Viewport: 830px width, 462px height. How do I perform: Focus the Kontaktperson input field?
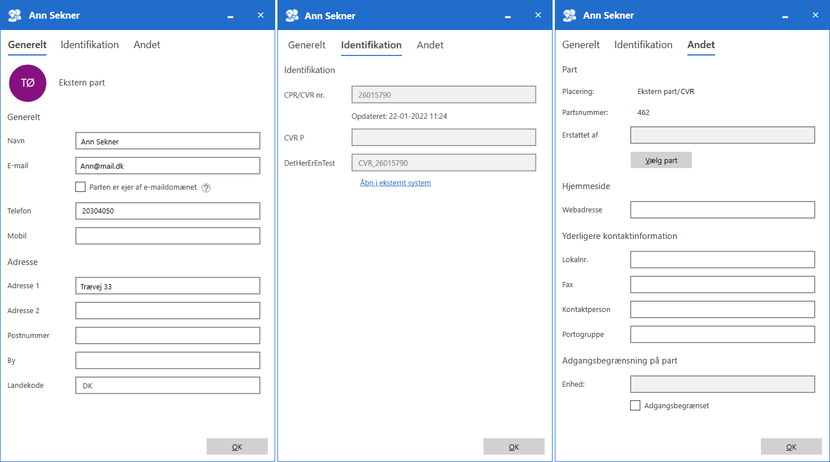tap(722, 310)
